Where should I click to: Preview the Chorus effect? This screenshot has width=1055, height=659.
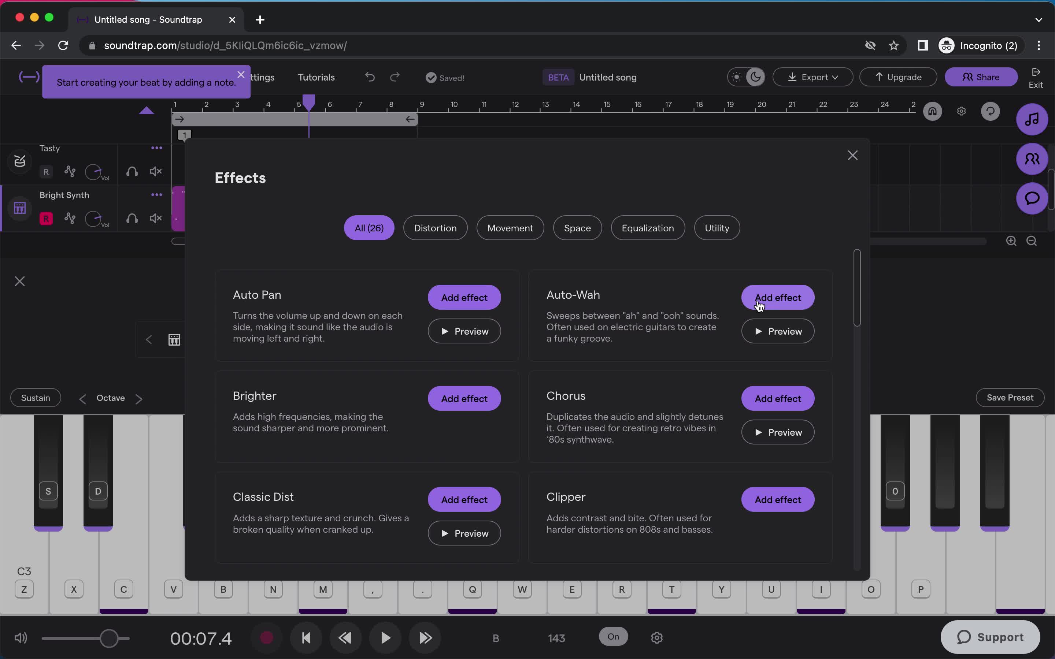click(778, 432)
